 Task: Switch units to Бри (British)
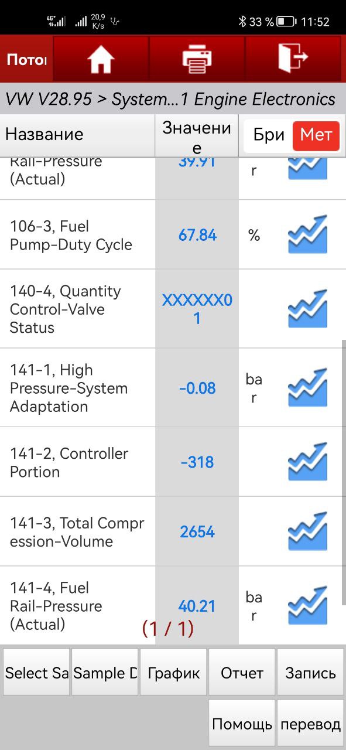coord(269,135)
